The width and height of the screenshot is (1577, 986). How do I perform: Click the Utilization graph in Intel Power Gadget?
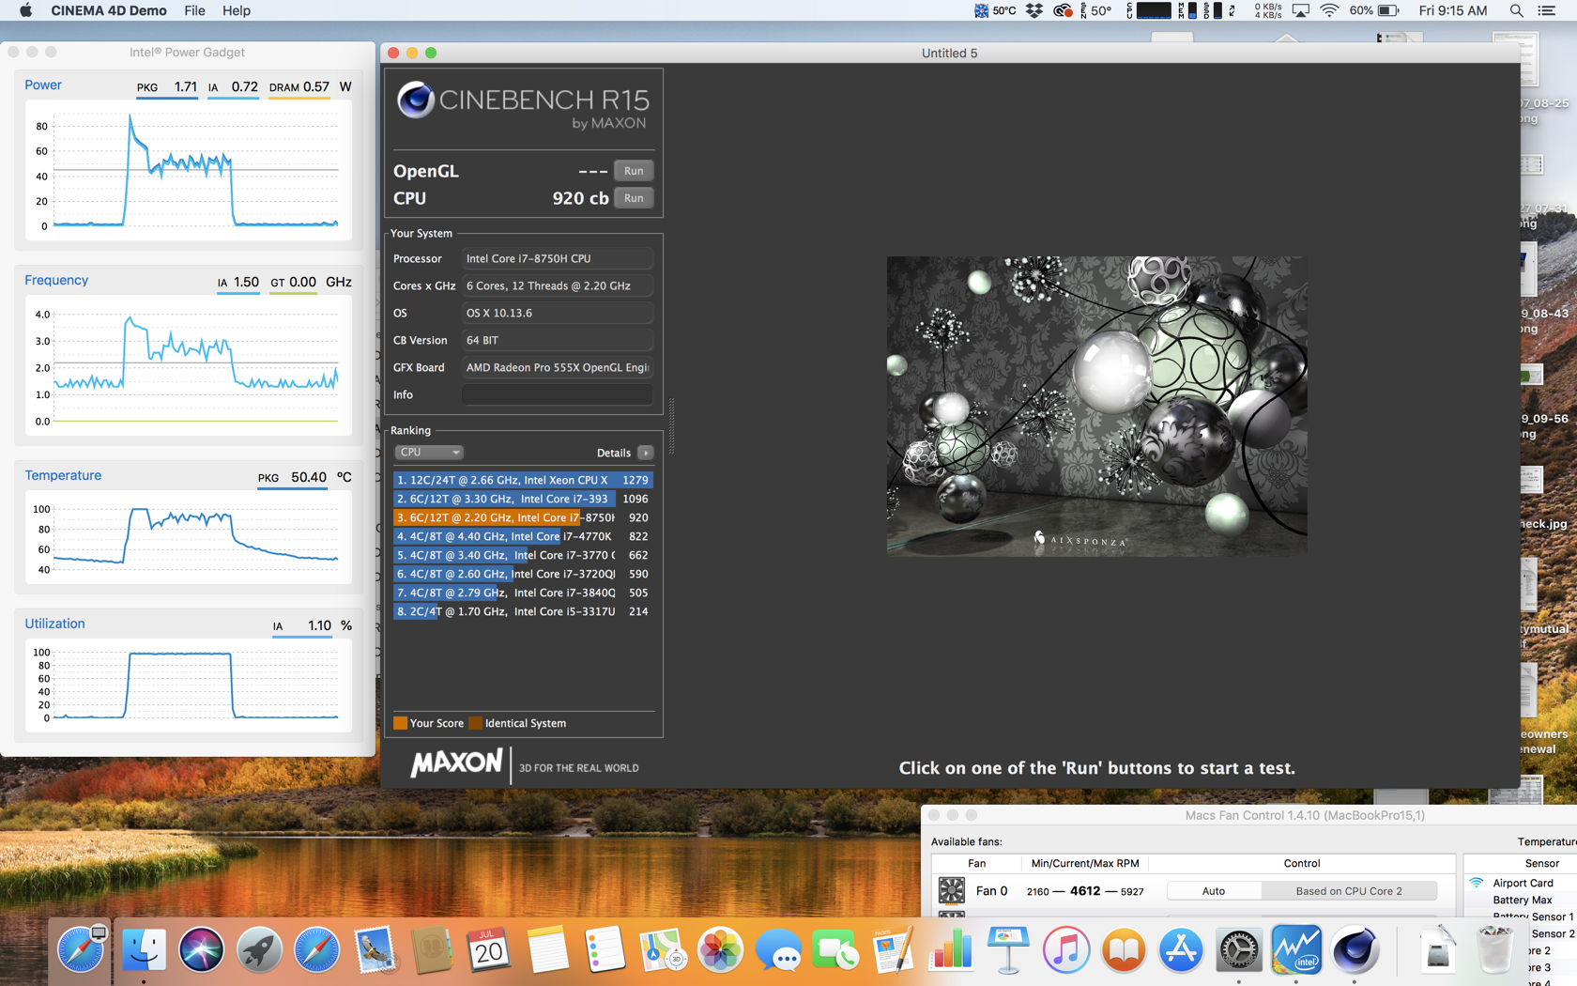(x=188, y=685)
